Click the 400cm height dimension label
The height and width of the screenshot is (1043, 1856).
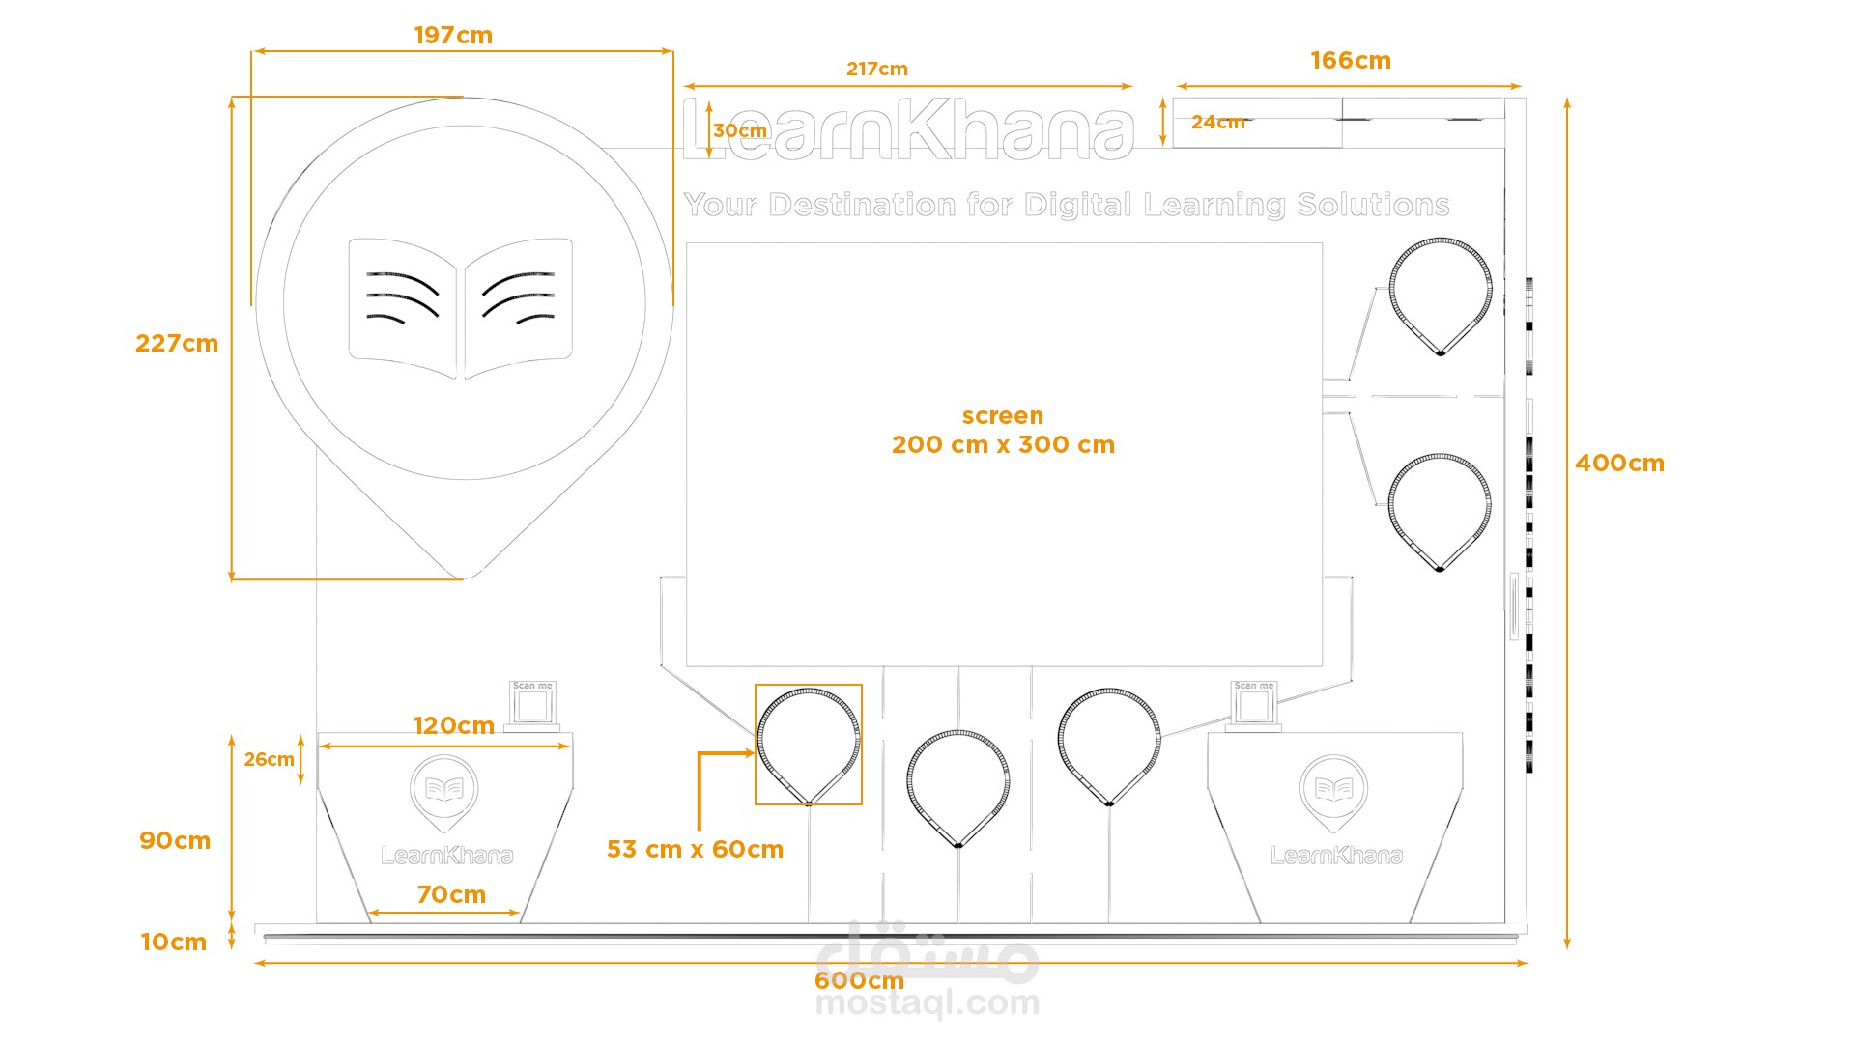click(1619, 463)
